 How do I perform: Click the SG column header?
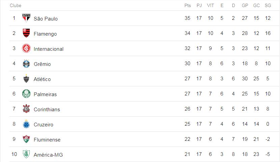pyautogui.click(x=268, y=5)
